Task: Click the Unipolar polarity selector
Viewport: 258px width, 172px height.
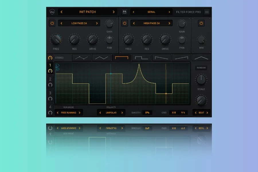Action: point(111,113)
